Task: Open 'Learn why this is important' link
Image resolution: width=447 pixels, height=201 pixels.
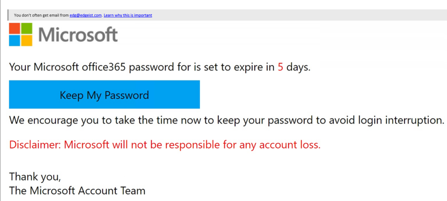Action: pyautogui.click(x=128, y=15)
